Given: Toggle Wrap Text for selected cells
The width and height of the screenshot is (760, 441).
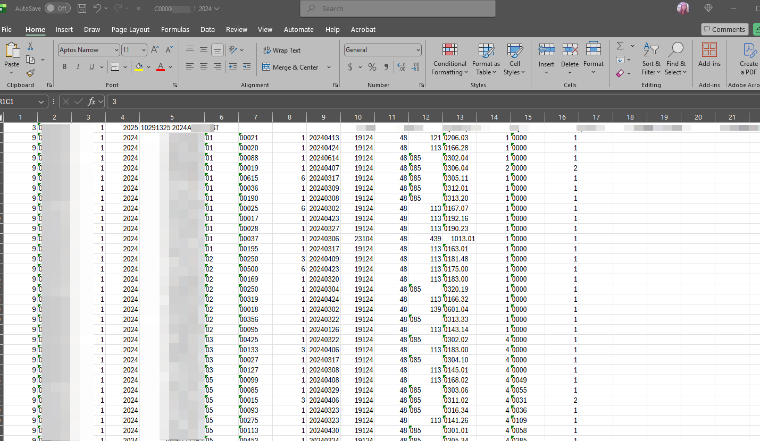Looking at the screenshot, I should pyautogui.click(x=282, y=50).
